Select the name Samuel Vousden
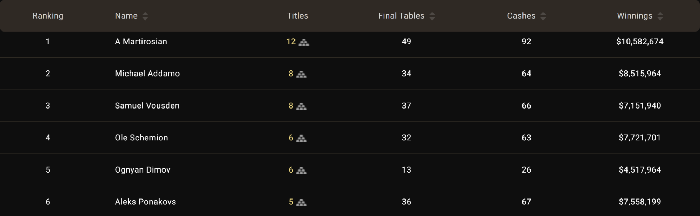The image size is (700, 216). [x=147, y=105]
